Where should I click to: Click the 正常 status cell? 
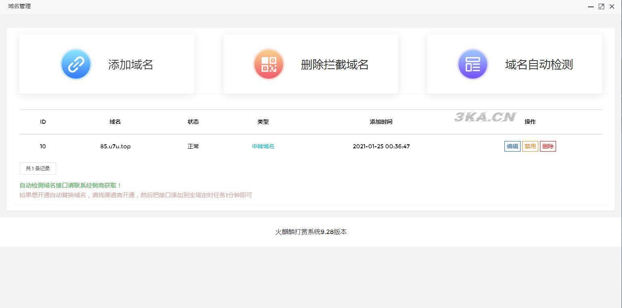coord(193,146)
